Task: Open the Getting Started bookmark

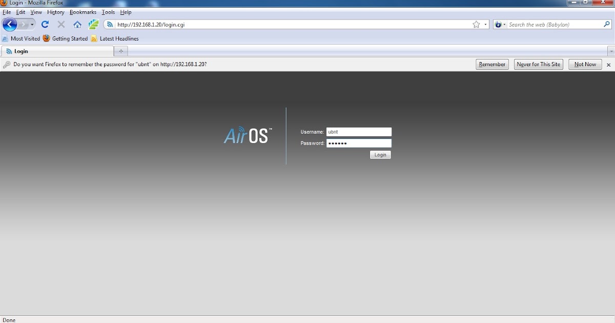Action: coord(66,38)
